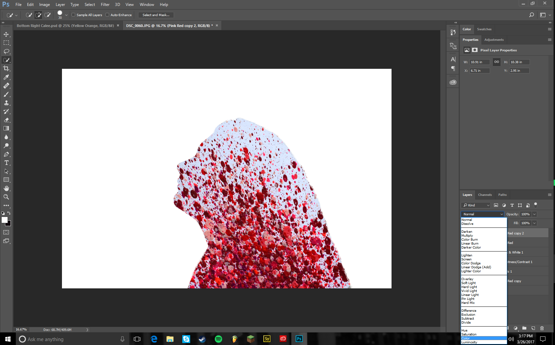Switch to the Channels tab

(x=485, y=195)
